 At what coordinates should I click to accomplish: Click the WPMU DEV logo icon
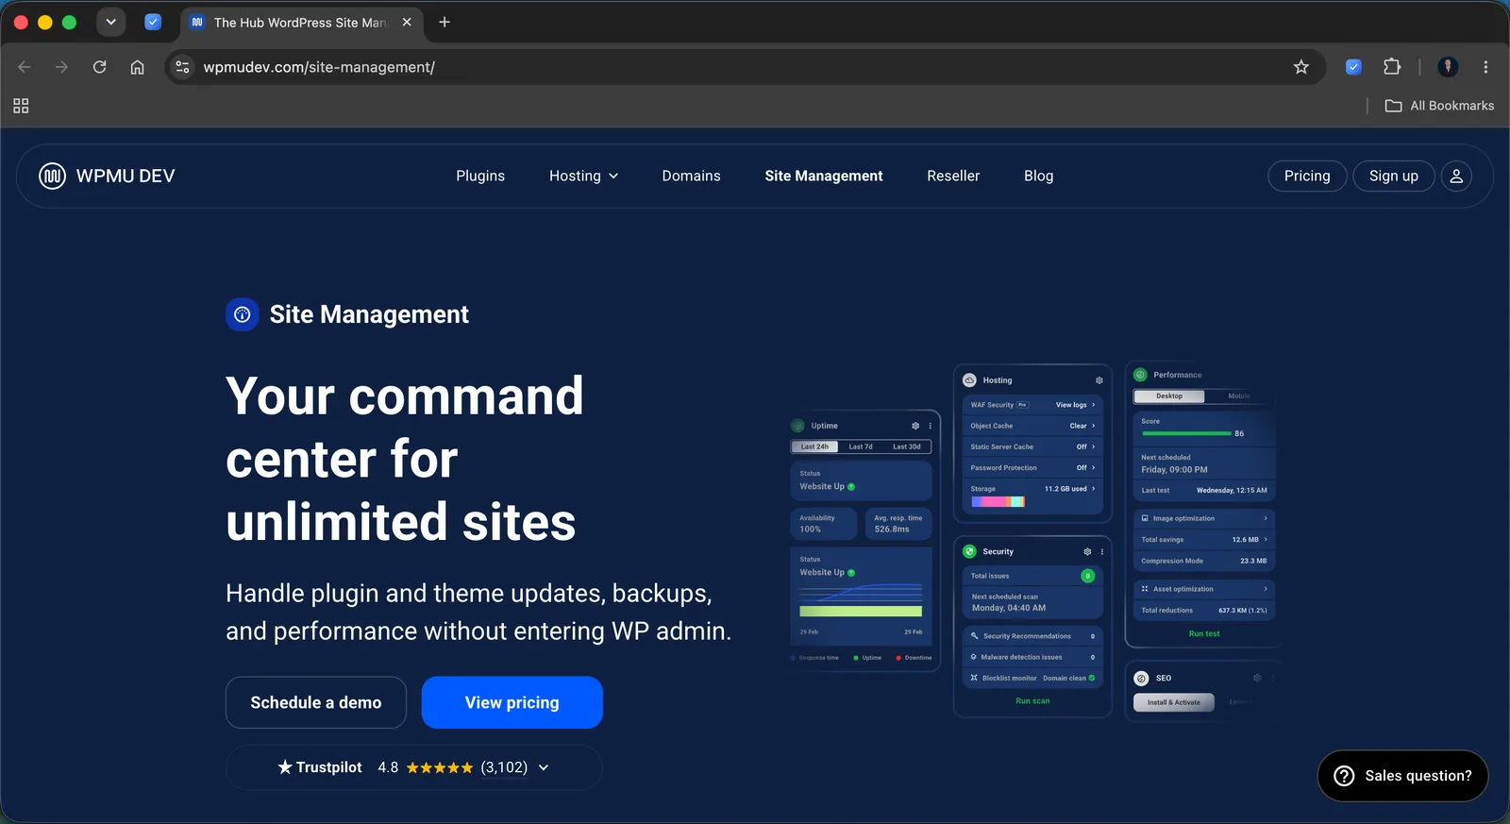tap(52, 176)
